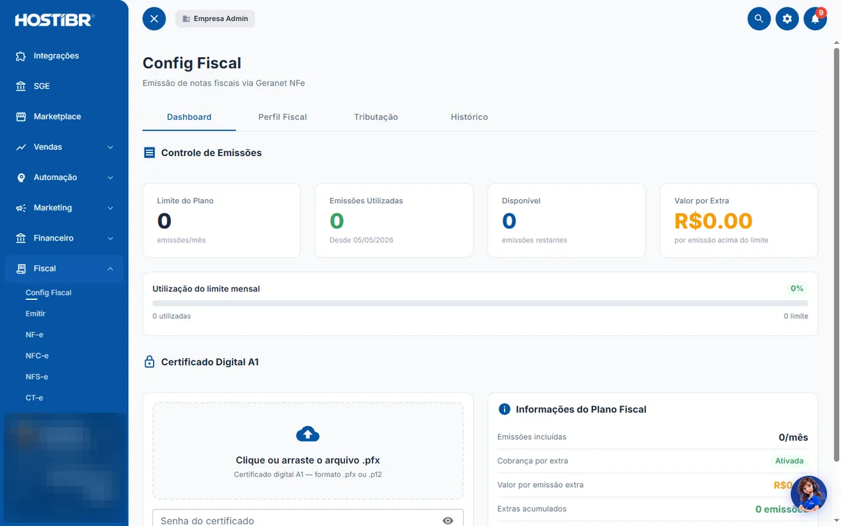Click the 0 limite label
Screen dimensions: 841x526
click(796, 316)
